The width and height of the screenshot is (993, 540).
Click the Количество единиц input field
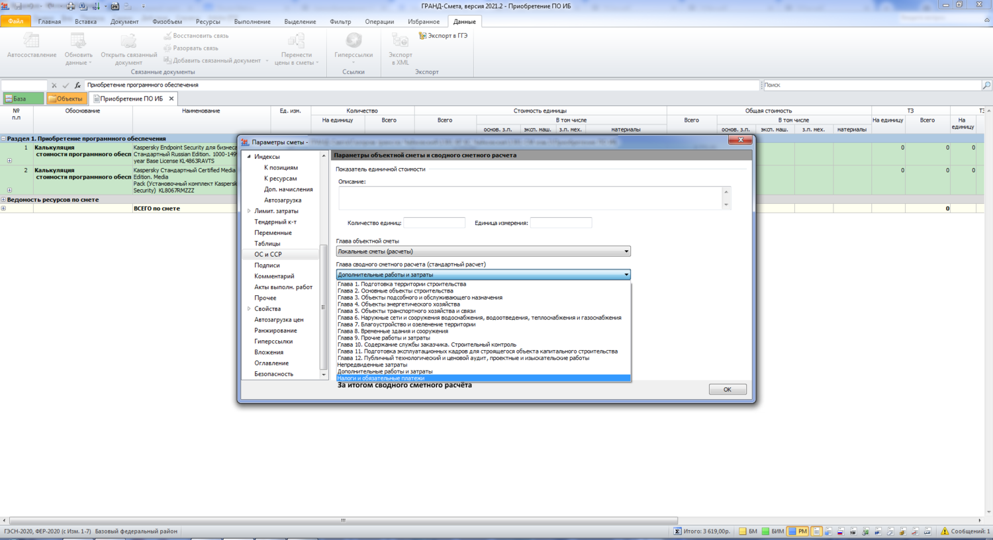tap(434, 223)
